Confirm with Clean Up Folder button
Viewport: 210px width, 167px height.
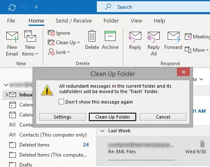tap(112, 117)
